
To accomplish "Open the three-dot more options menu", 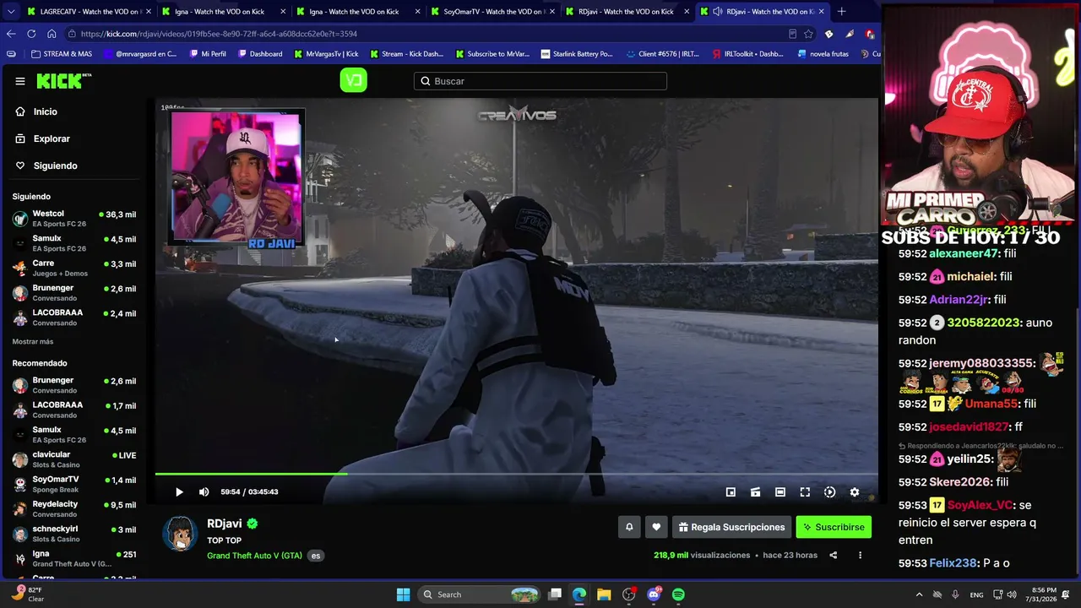I will 860,555.
